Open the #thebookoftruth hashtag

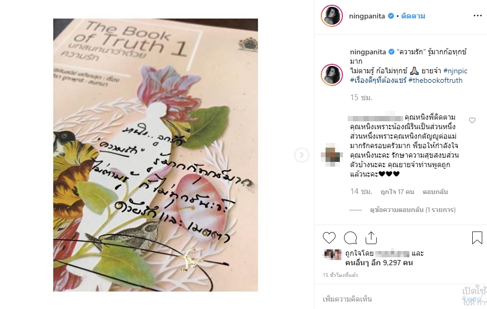[x=435, y=80]
